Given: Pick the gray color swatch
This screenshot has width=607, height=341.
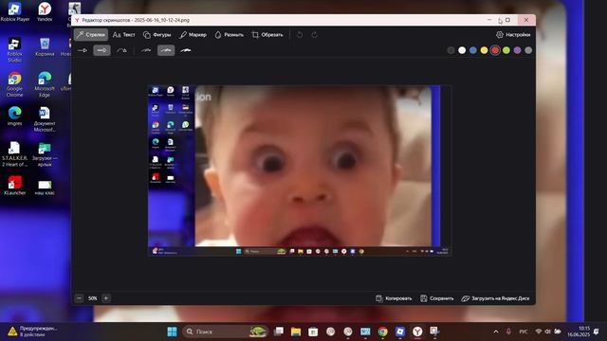Looking at the screenshot, I should 528,50.
